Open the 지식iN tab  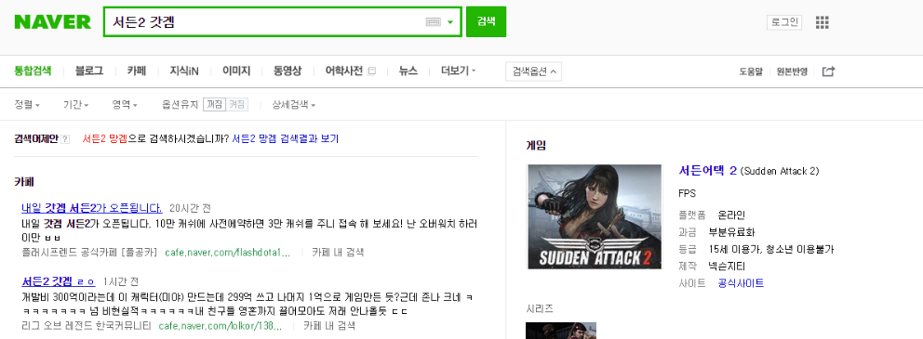point(184,72)
